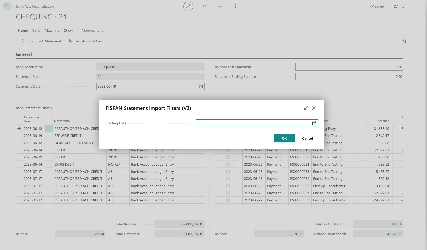Screen dimensions: 427x250
Task: Open Bank Account Card
Action: [86, 41]
